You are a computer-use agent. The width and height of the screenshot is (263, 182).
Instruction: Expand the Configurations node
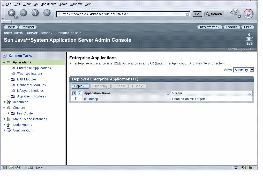(x=5, y=130)
